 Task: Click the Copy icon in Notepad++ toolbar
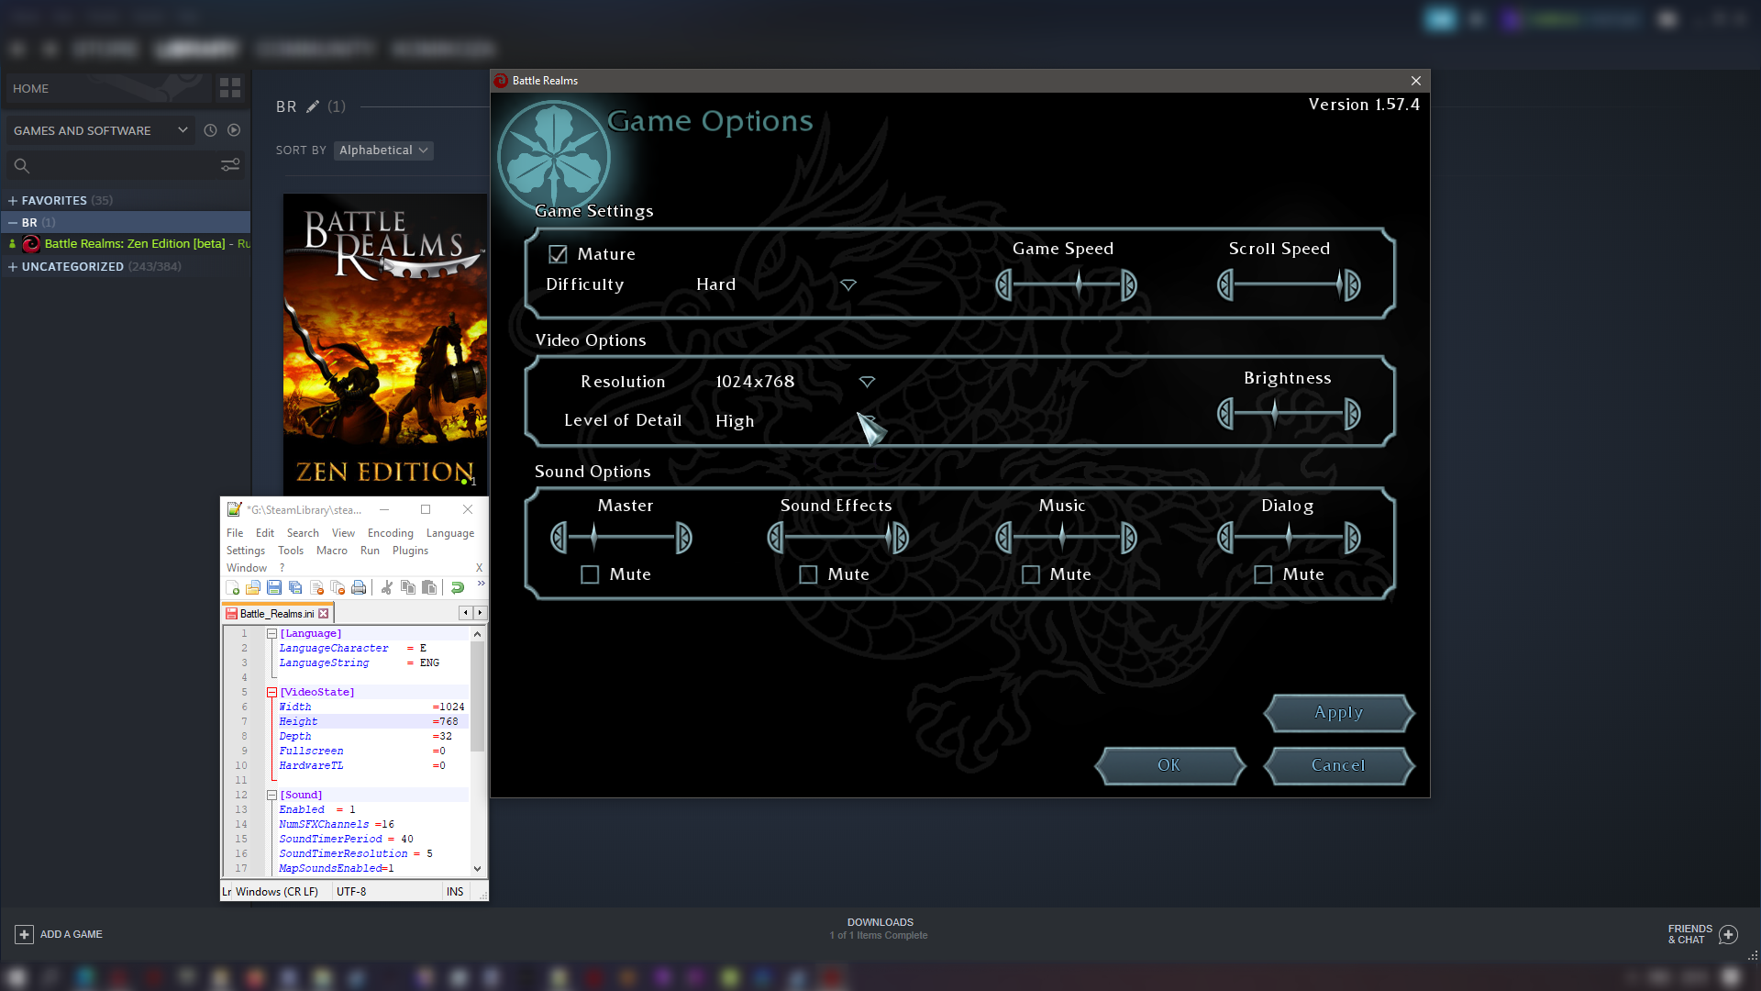point(408,587)
